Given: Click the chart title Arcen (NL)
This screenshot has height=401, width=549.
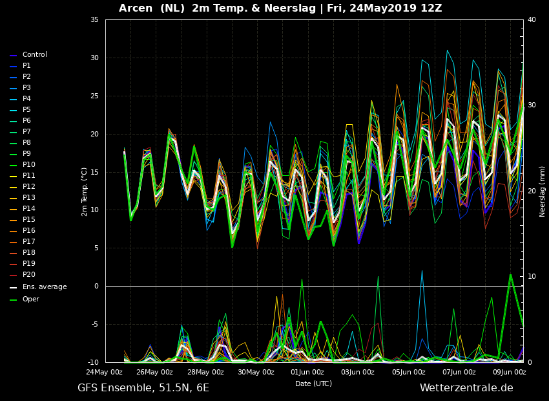Looking at the screenshot, I should (152, 8).
